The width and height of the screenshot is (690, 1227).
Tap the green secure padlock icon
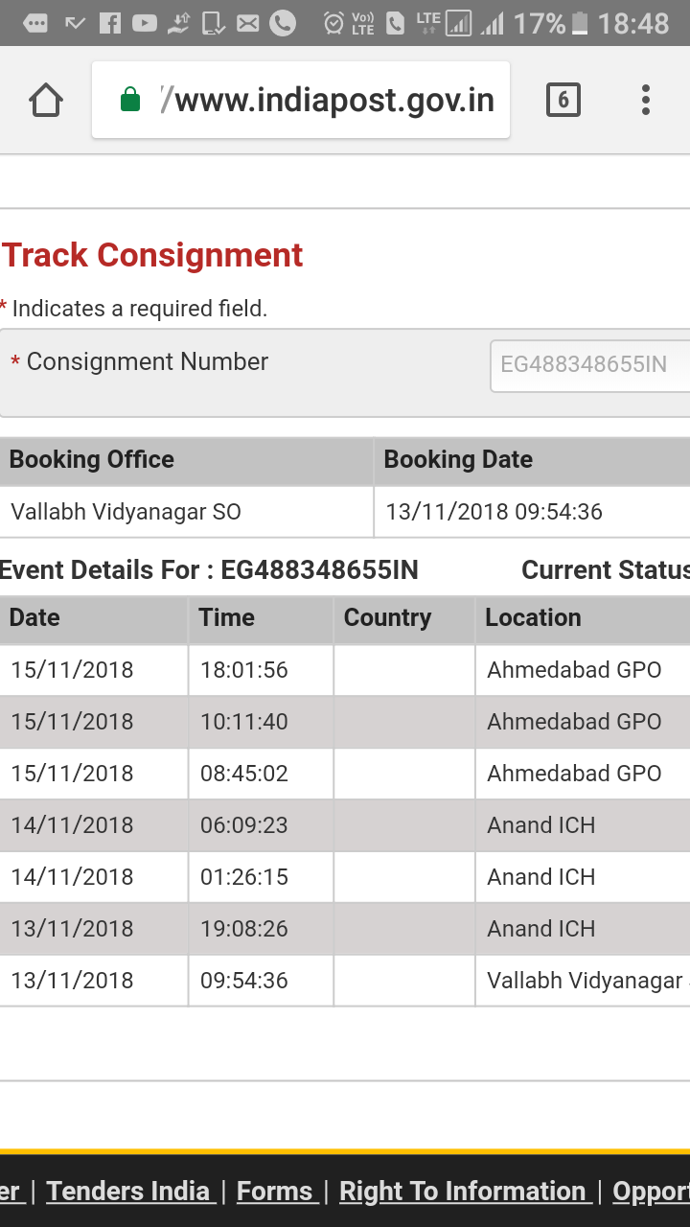click(130, 100)
